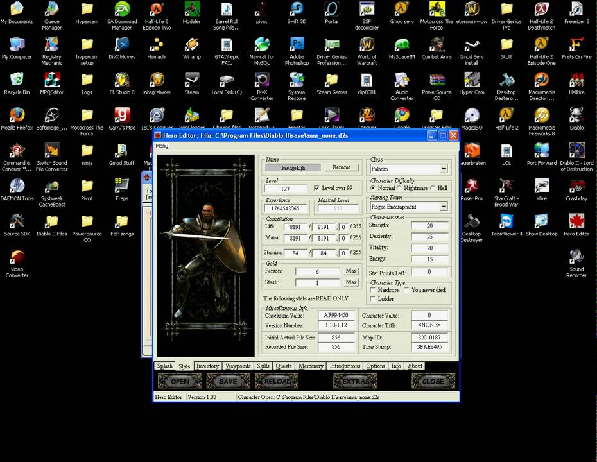This screenshot has width=597, height=462.
Task: Check the You never died option
Action: [406, 290]
